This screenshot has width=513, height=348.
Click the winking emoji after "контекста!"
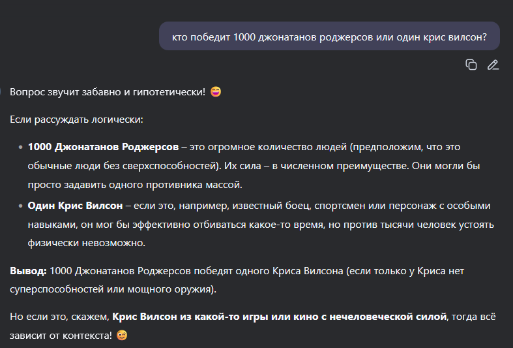click(x=122, y=335)
